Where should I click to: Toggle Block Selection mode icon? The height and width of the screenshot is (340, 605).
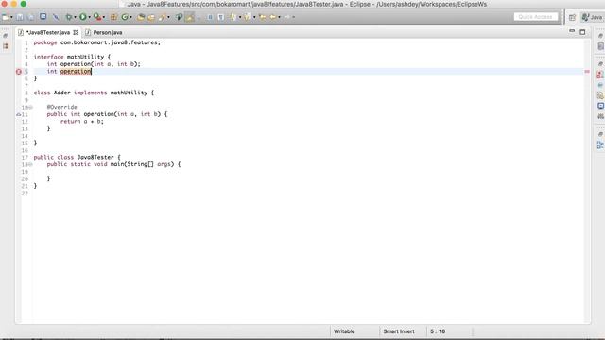[x=210, y=17]
